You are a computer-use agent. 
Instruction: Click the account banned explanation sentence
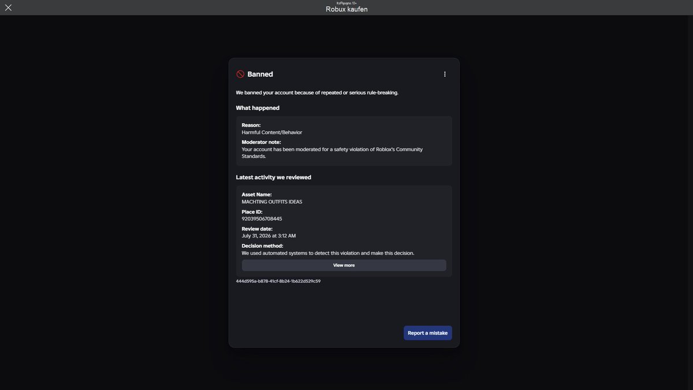[x=317, y=92]
